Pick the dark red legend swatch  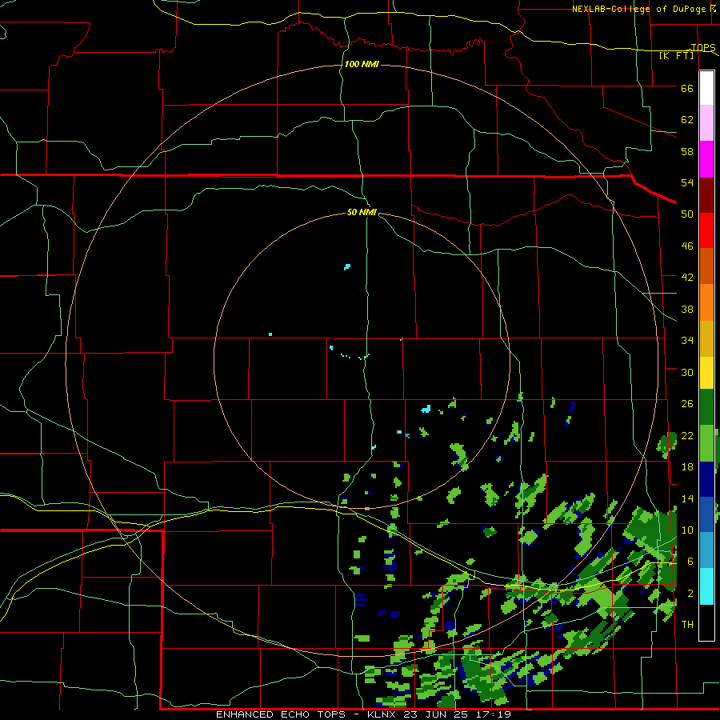pyautogui.click(x=706, y=194)
